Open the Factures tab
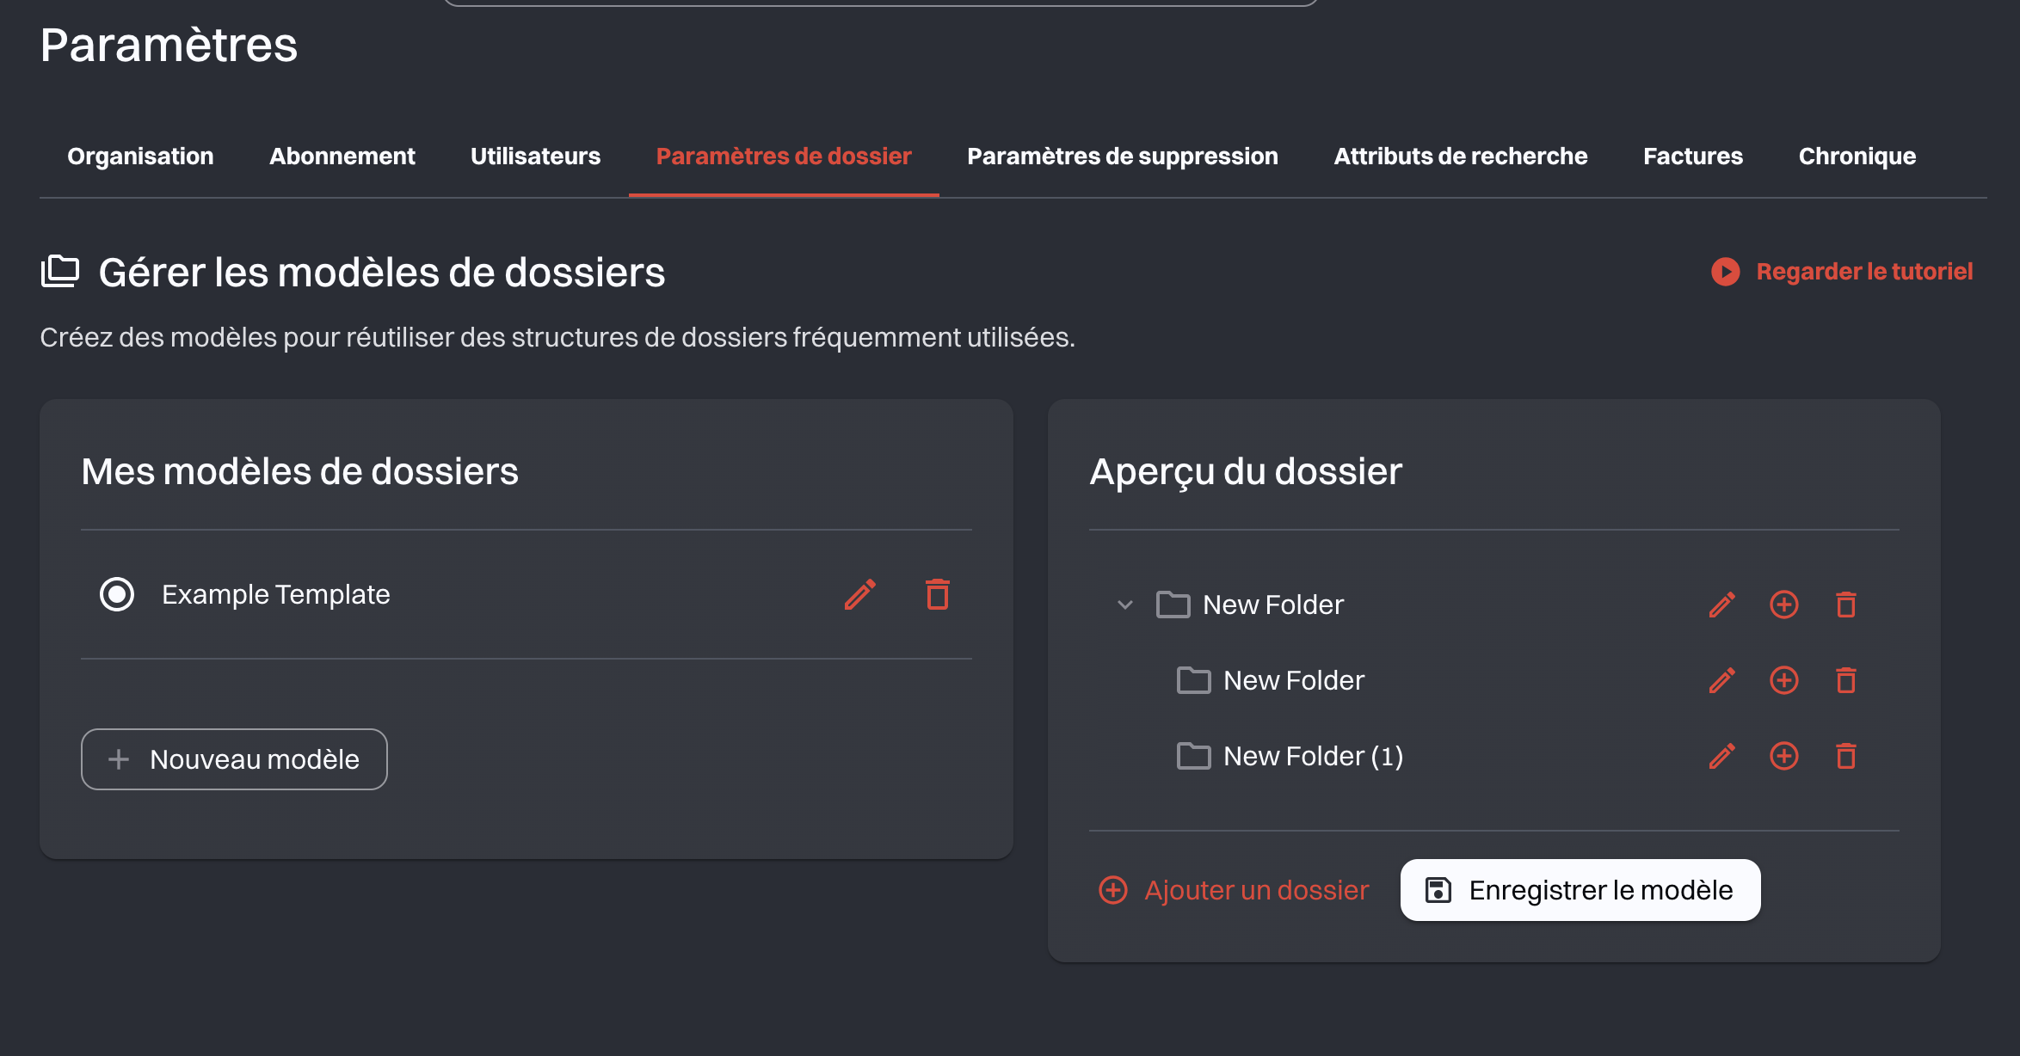Image resolution: width=2020 pixels, height=1056 pixels. point(1692,157)
